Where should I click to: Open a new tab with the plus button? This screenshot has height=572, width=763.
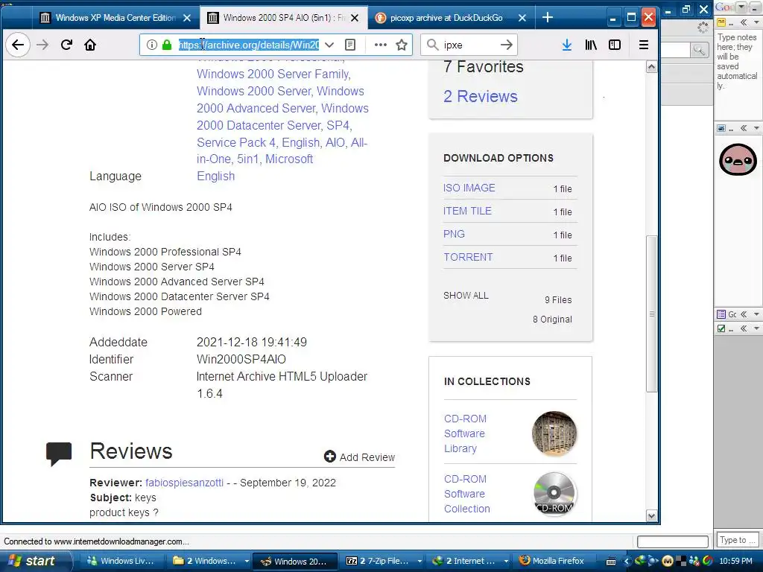pyautogui.click(x=548, y=18)
